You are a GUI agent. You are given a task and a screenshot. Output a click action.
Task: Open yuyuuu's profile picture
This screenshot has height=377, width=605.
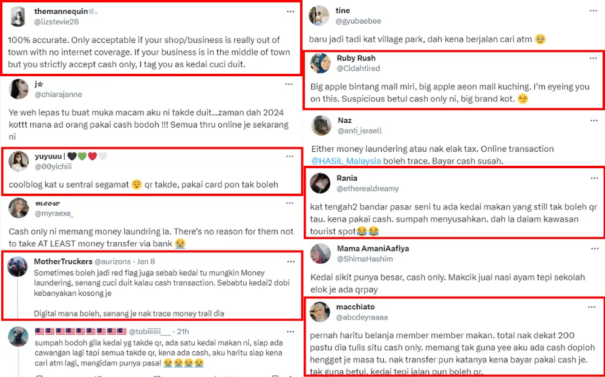[x=19, y=161]
